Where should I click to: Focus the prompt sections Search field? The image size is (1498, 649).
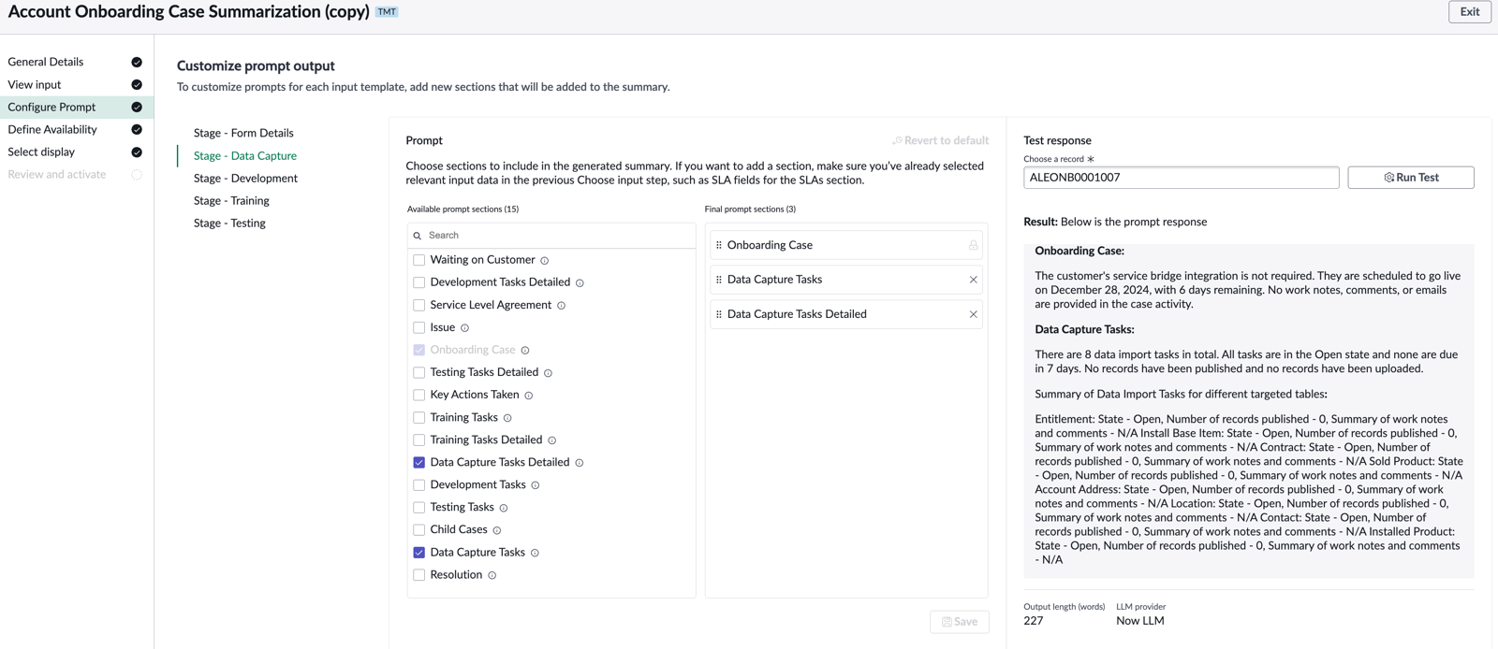(x=551, y=236)
